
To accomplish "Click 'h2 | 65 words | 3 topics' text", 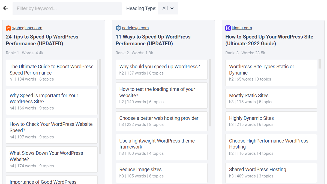I will click(250, 79).
